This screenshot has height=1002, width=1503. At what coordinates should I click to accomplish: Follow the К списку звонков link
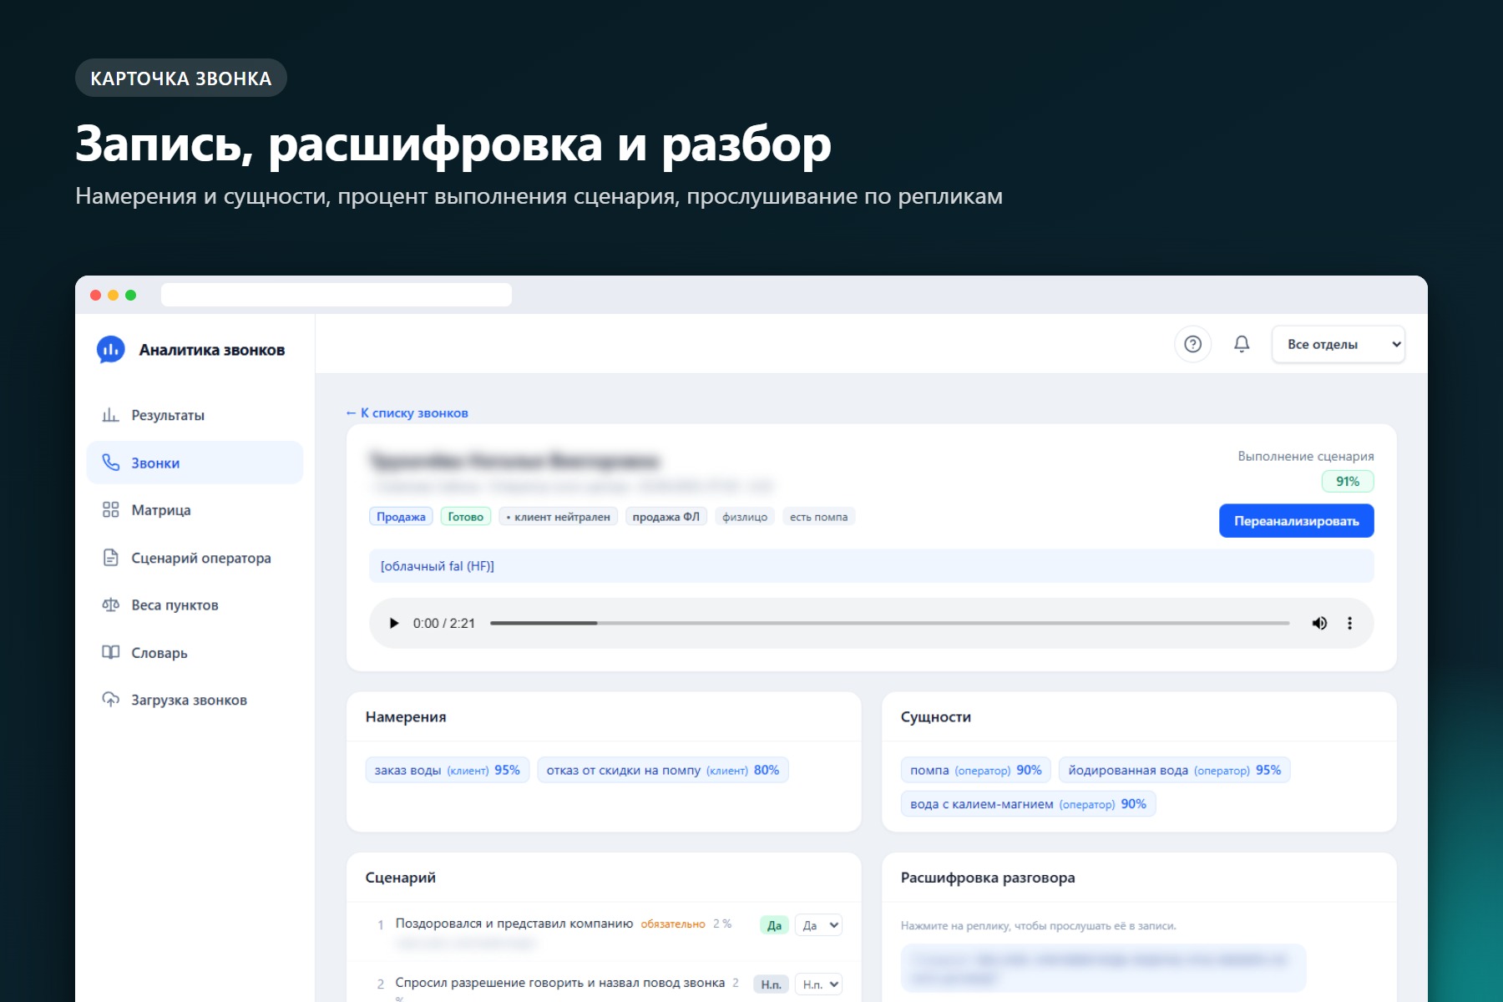407,412
